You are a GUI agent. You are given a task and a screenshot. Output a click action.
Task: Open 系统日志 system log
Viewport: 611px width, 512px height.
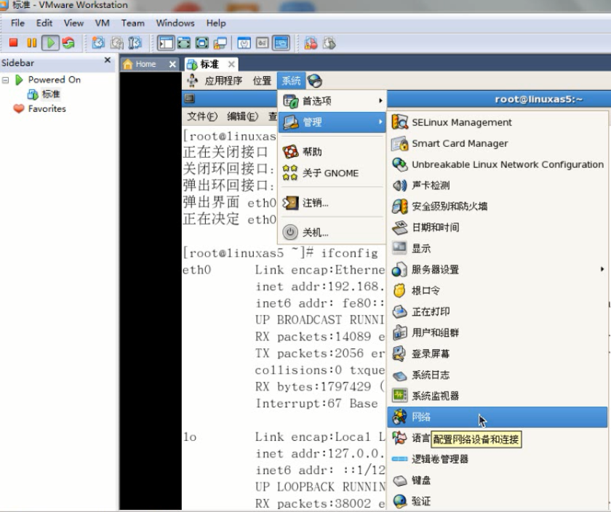coord(498,375)
